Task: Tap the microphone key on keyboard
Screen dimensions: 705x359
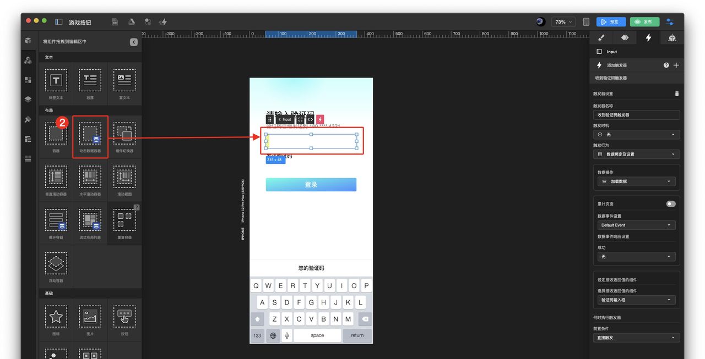Action: coord(286,335)
